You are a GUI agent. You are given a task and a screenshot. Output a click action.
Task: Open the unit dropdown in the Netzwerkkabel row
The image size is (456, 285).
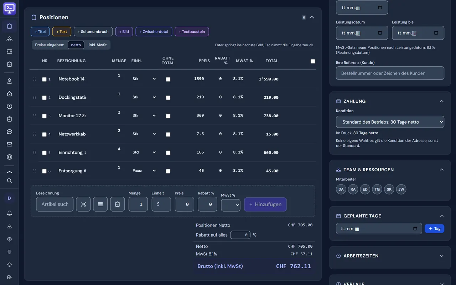coord(144,134)
